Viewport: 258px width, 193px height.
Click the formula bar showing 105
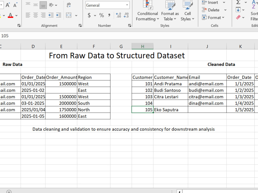(x=129, y=36)
